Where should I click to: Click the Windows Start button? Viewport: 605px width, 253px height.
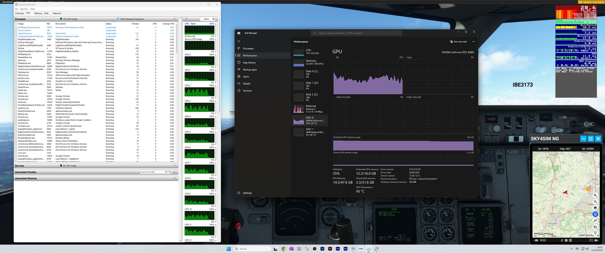(229, 249)
